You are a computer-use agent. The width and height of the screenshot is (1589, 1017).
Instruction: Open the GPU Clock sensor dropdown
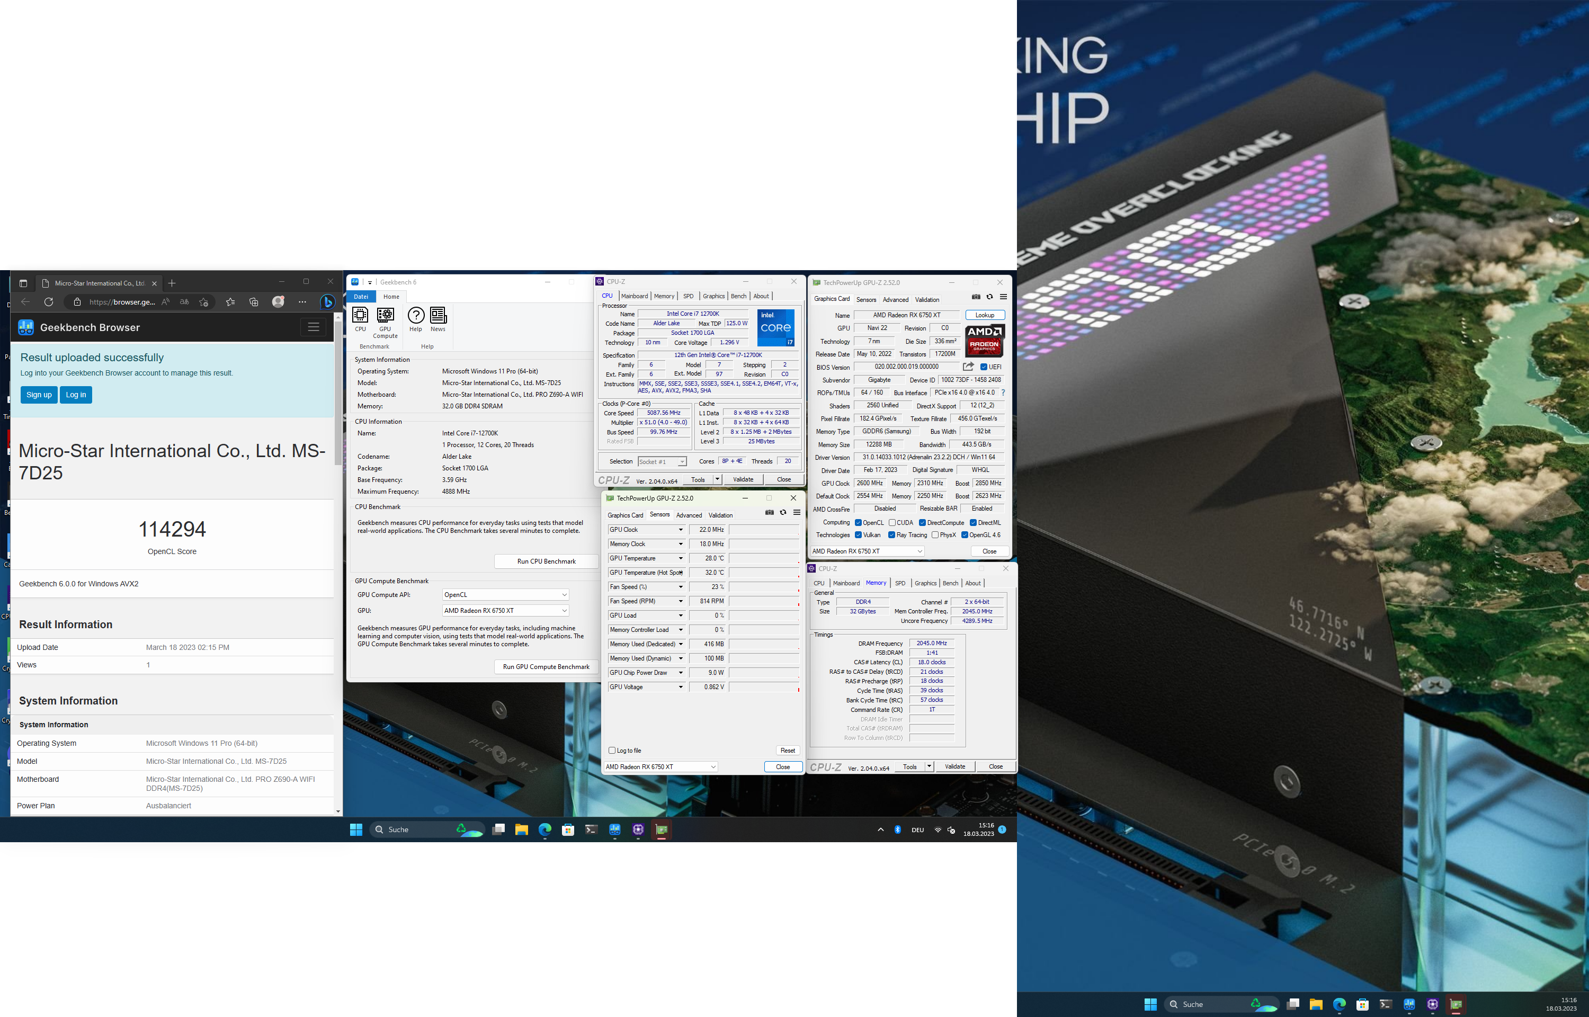tap(680, 530)
